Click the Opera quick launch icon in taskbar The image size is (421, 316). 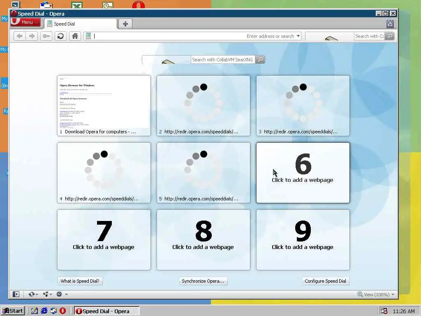pyautogui.click(x=62, y=311)
